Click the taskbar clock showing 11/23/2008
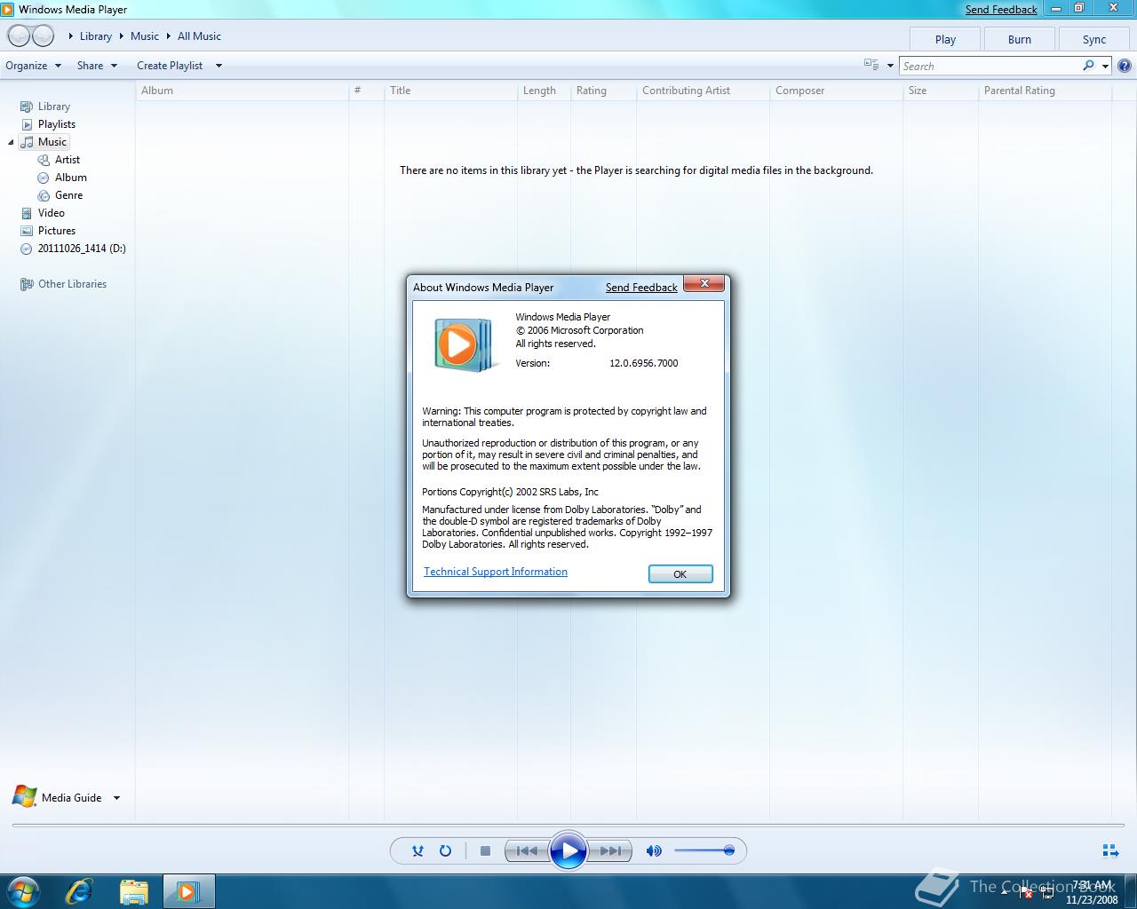This screenshot has width=1137, height=909. pos(1093,892)
